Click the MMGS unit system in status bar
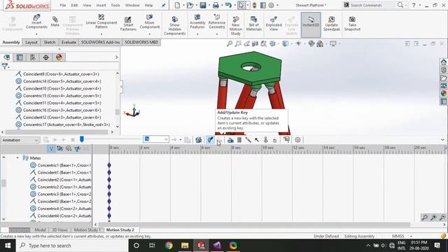 click(398, 237)
